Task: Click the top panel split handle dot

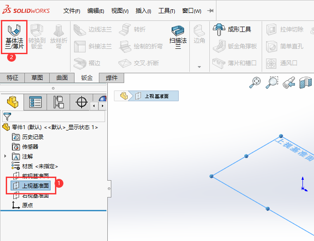Action: (53, 88)
